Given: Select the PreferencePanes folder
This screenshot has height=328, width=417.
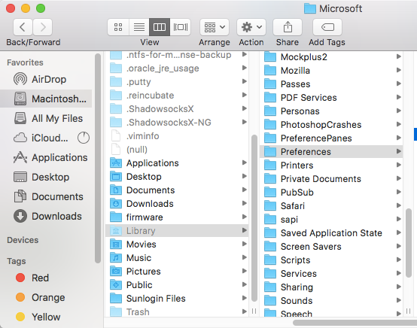Looking at the screenshot, I should [x=331, y=138].
